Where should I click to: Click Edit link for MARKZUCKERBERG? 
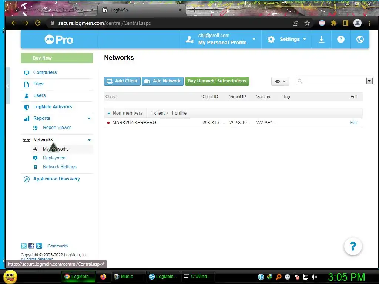pyautogui.click(x=353, y=123)
